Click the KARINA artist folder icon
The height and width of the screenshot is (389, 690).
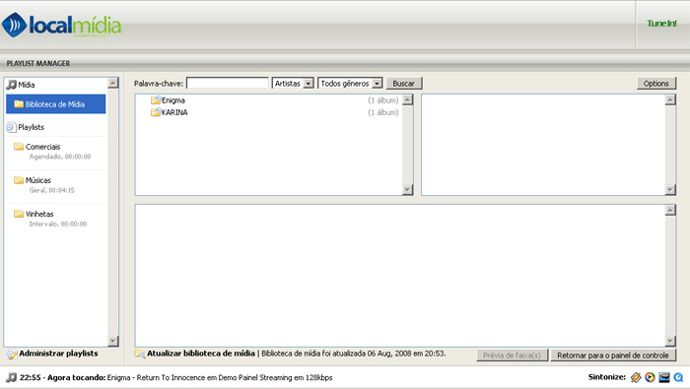pos(156,112)
